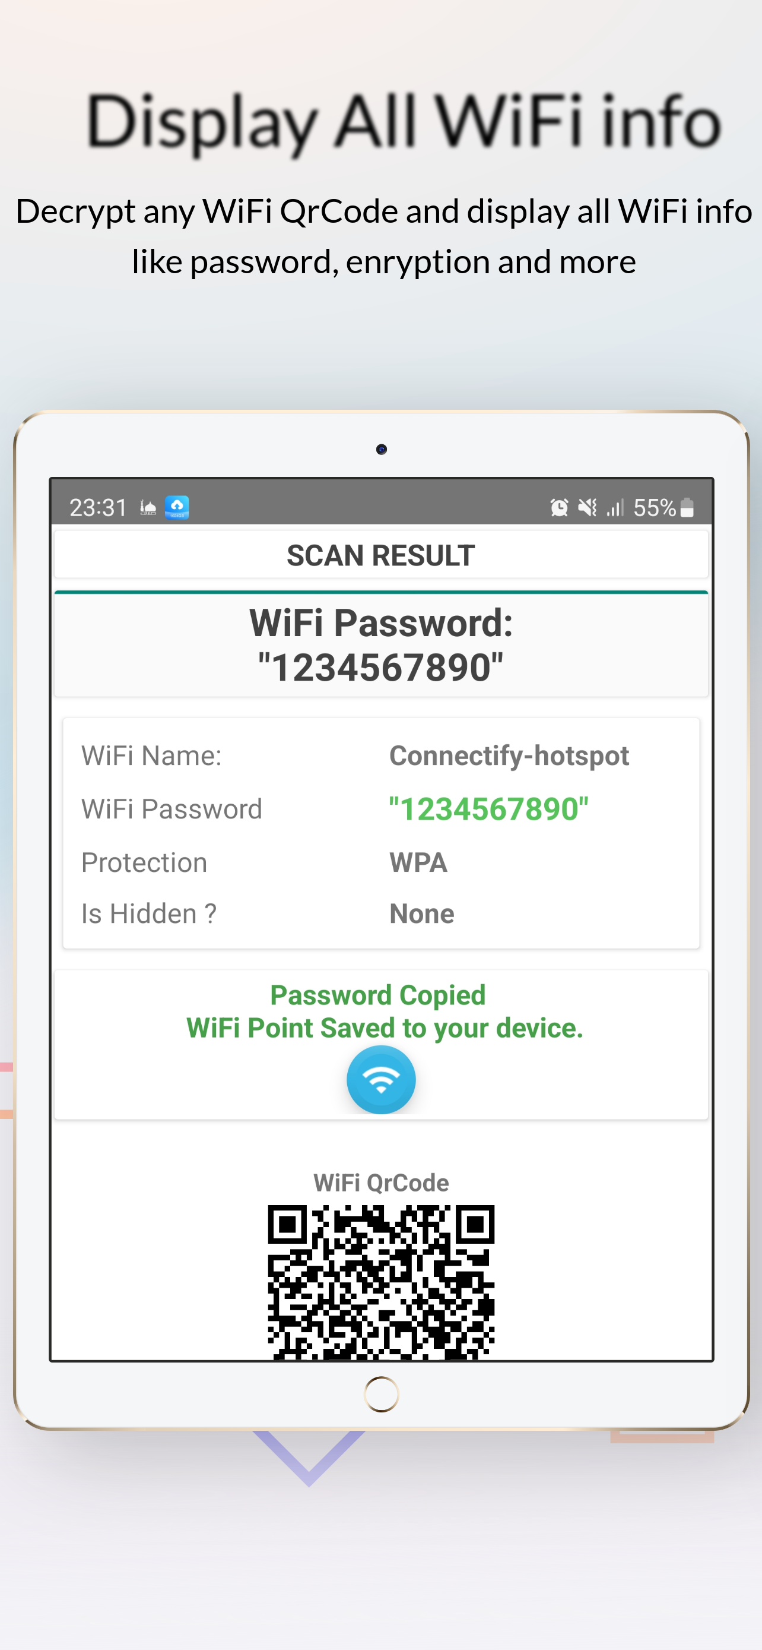
Task: Tap the blue WiFi connect button
Action: [x=380, y=1079]
